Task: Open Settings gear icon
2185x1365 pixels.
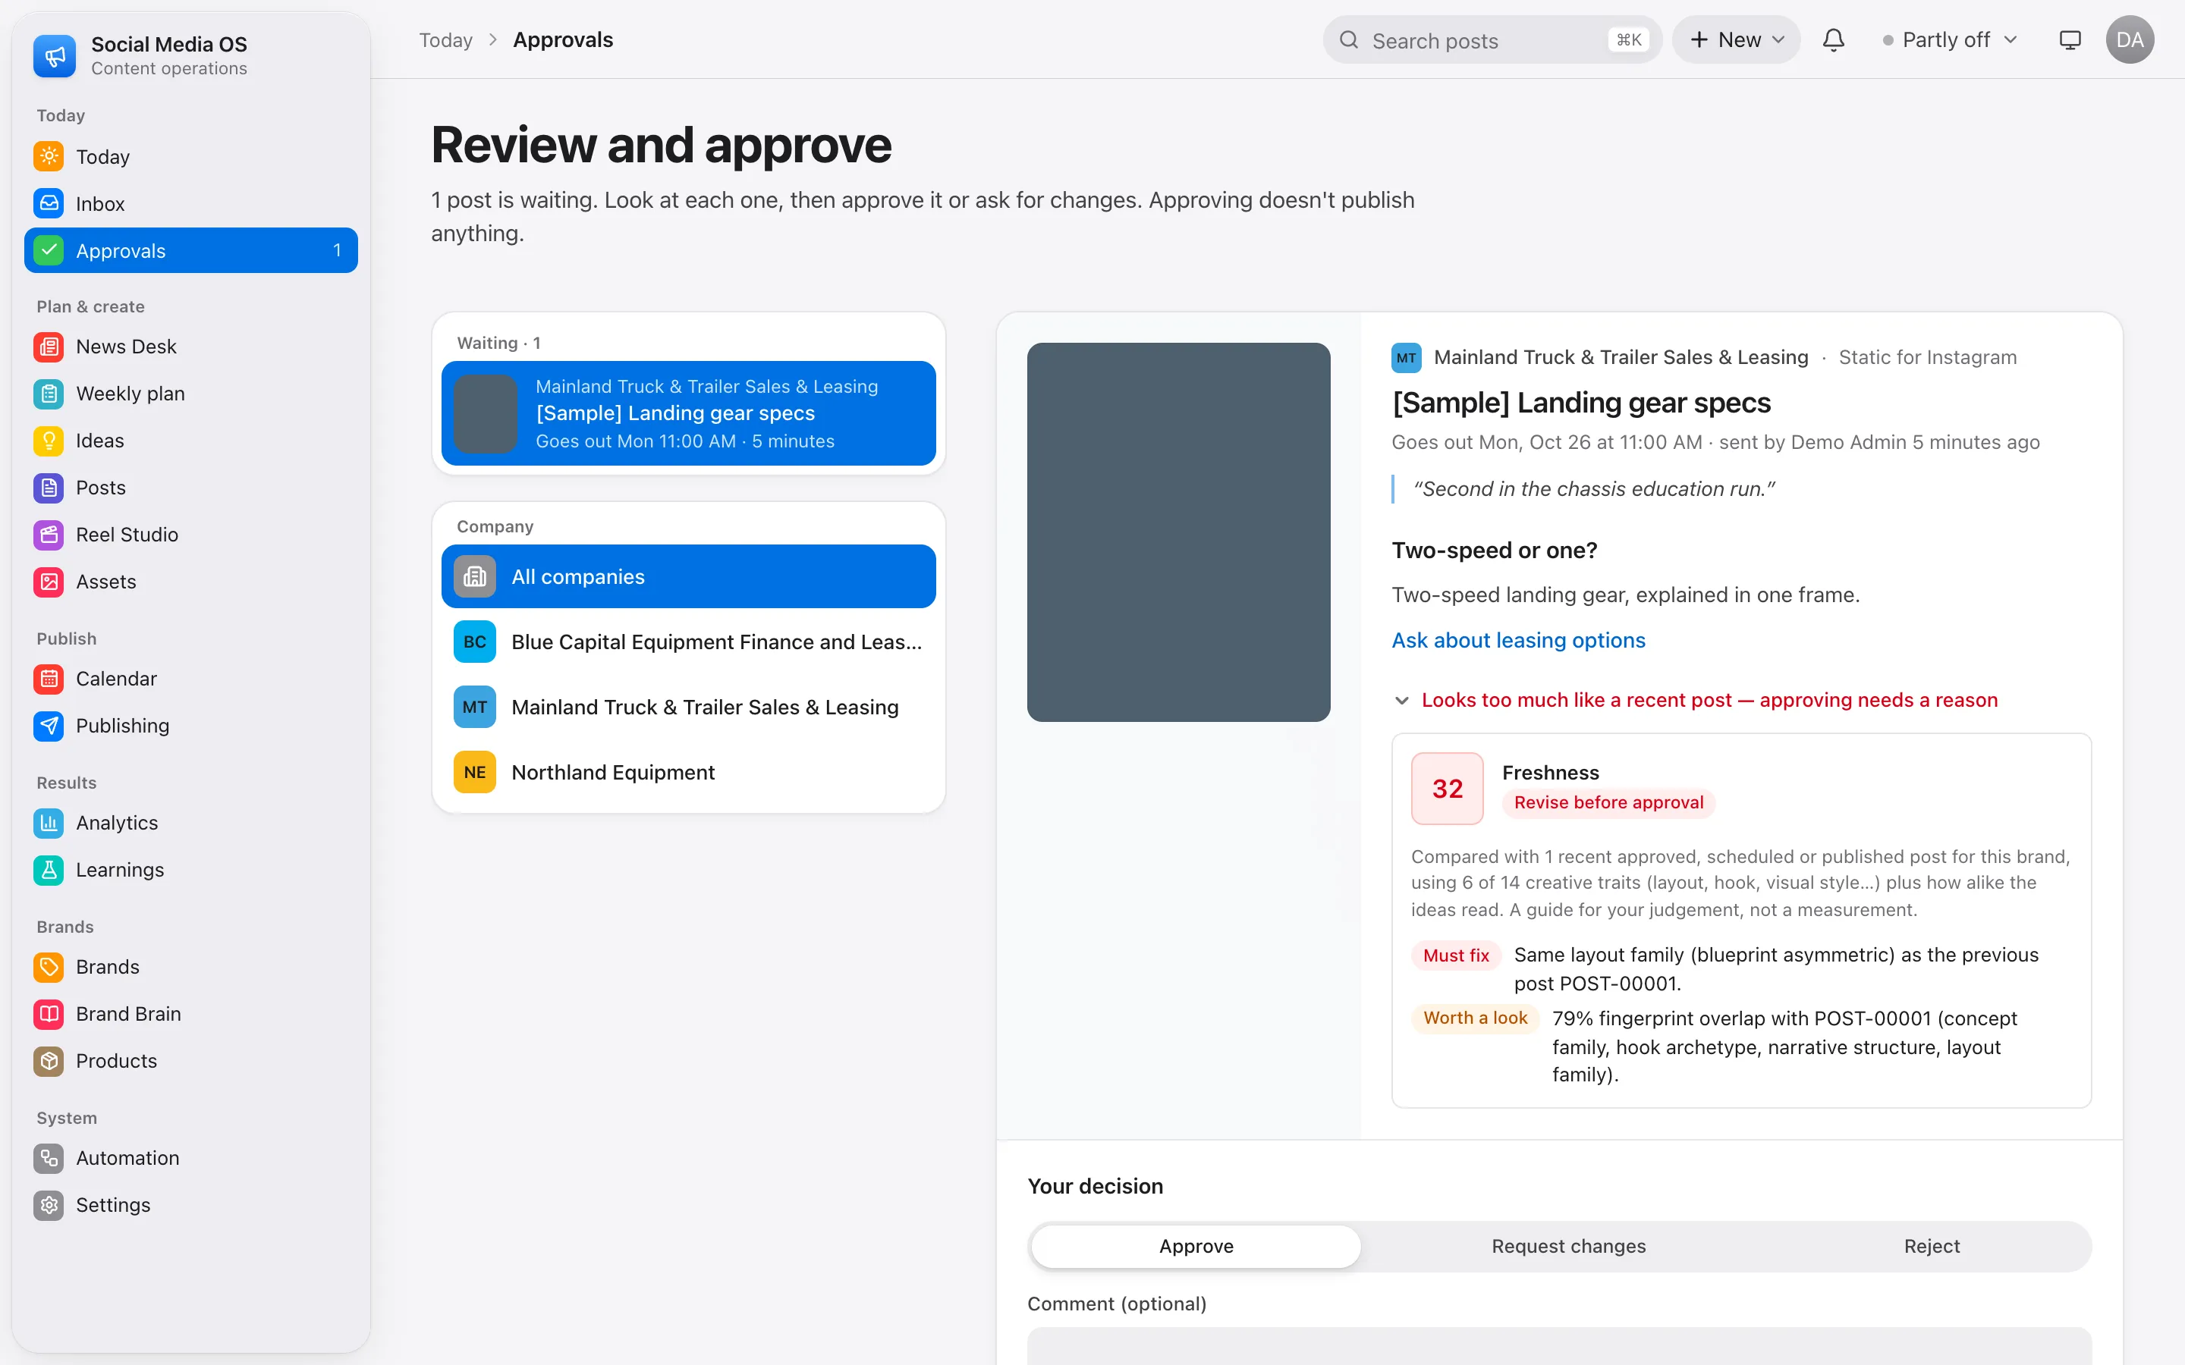Action: tap(49, 1204)
